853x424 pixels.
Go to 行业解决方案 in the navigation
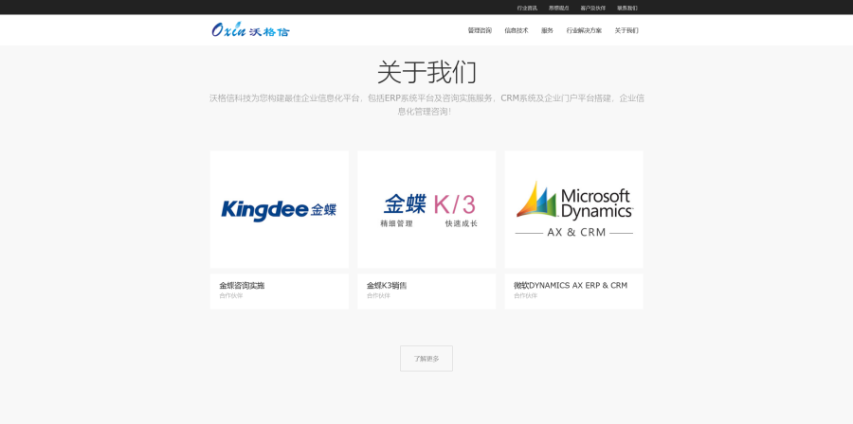[584, 30]
